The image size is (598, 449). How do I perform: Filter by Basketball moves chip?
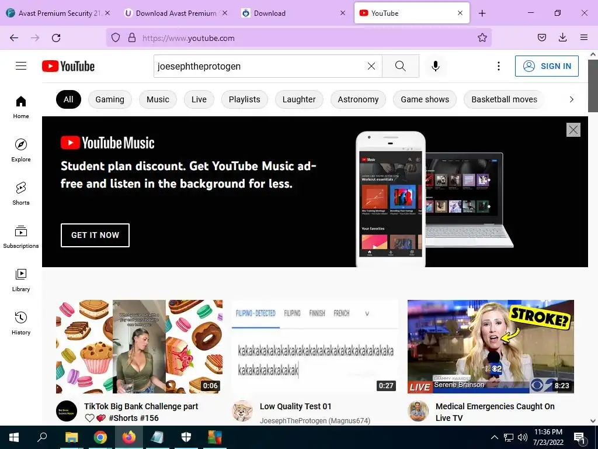point(504,99)
